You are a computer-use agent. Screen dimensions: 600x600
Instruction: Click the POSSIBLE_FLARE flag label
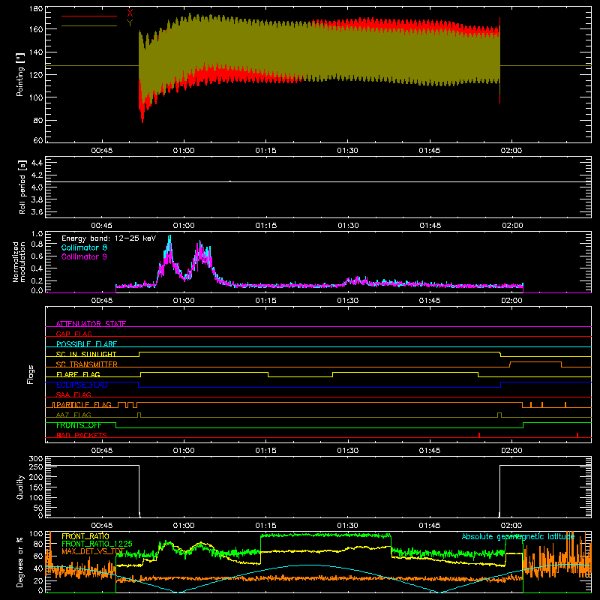click(86, 344)
